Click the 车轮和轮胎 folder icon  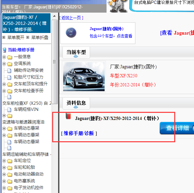(x=10, y=168)
